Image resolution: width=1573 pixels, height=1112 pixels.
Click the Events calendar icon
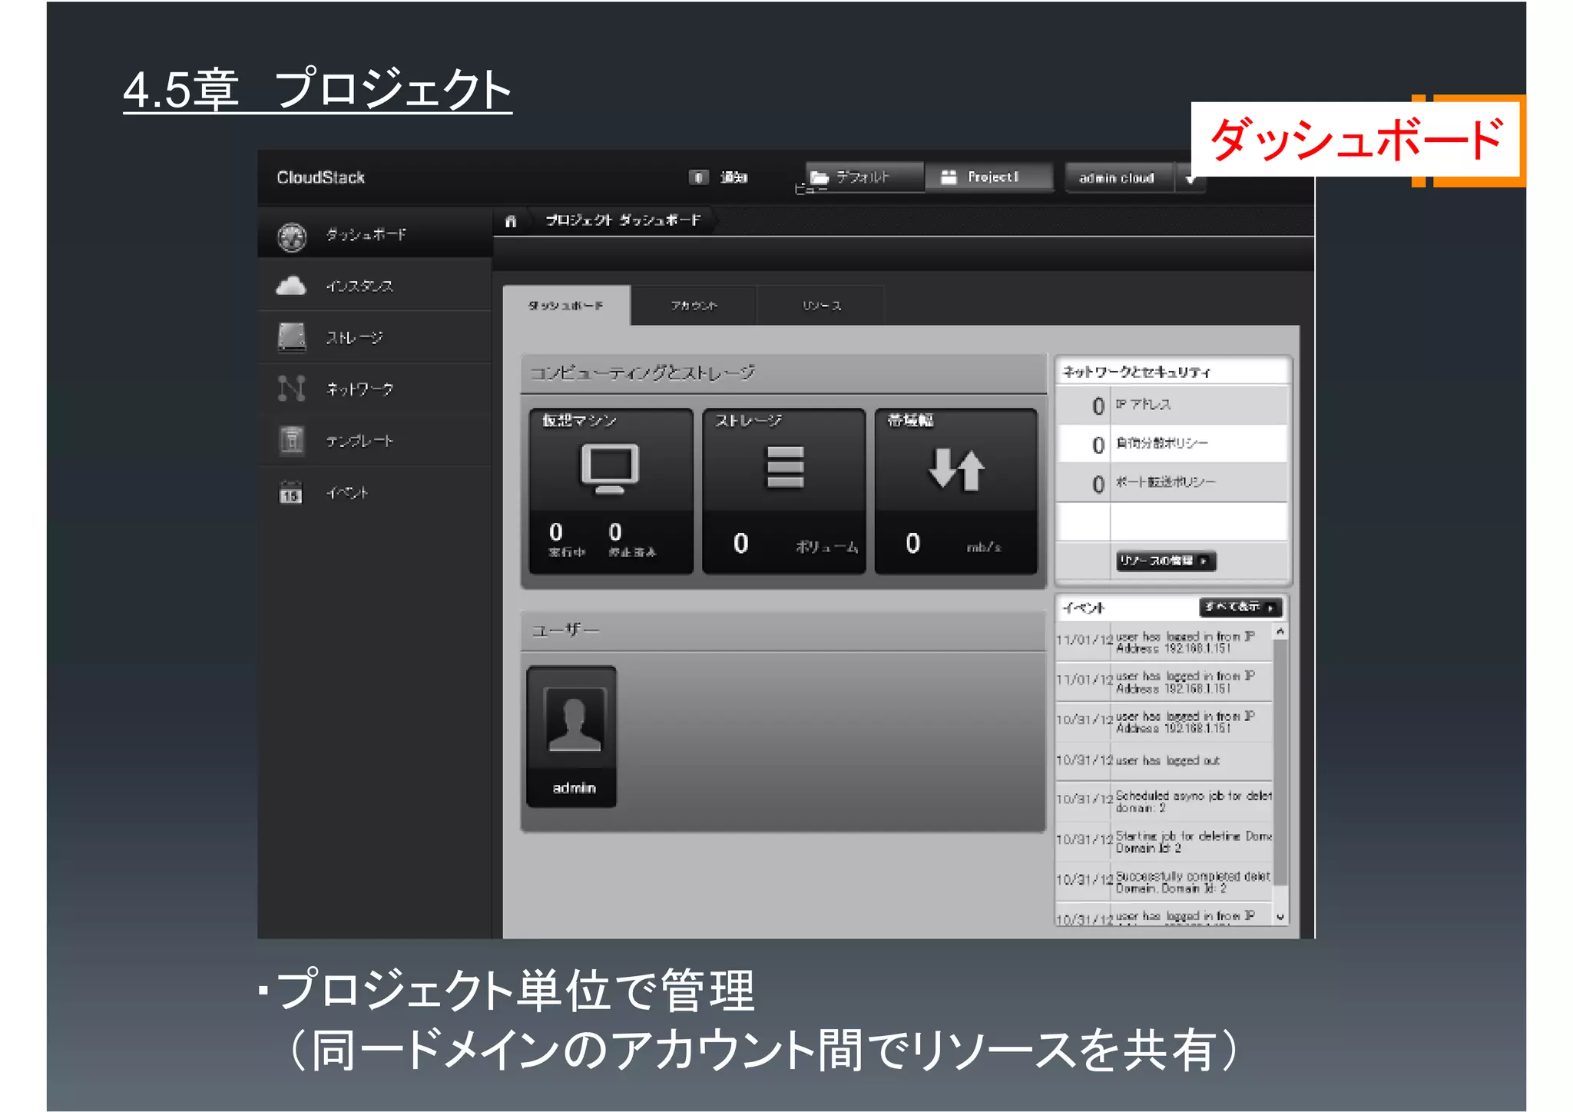(290, 492)
